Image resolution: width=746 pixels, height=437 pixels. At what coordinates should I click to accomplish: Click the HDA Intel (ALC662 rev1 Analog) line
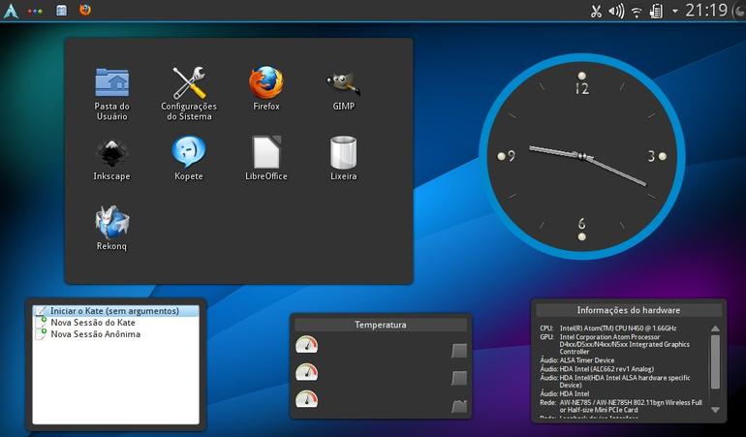point(597,369)
